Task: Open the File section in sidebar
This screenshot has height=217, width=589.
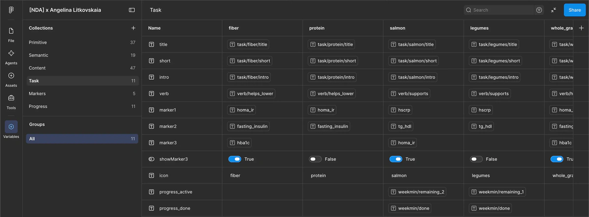Action: click(x=11, y=34)
